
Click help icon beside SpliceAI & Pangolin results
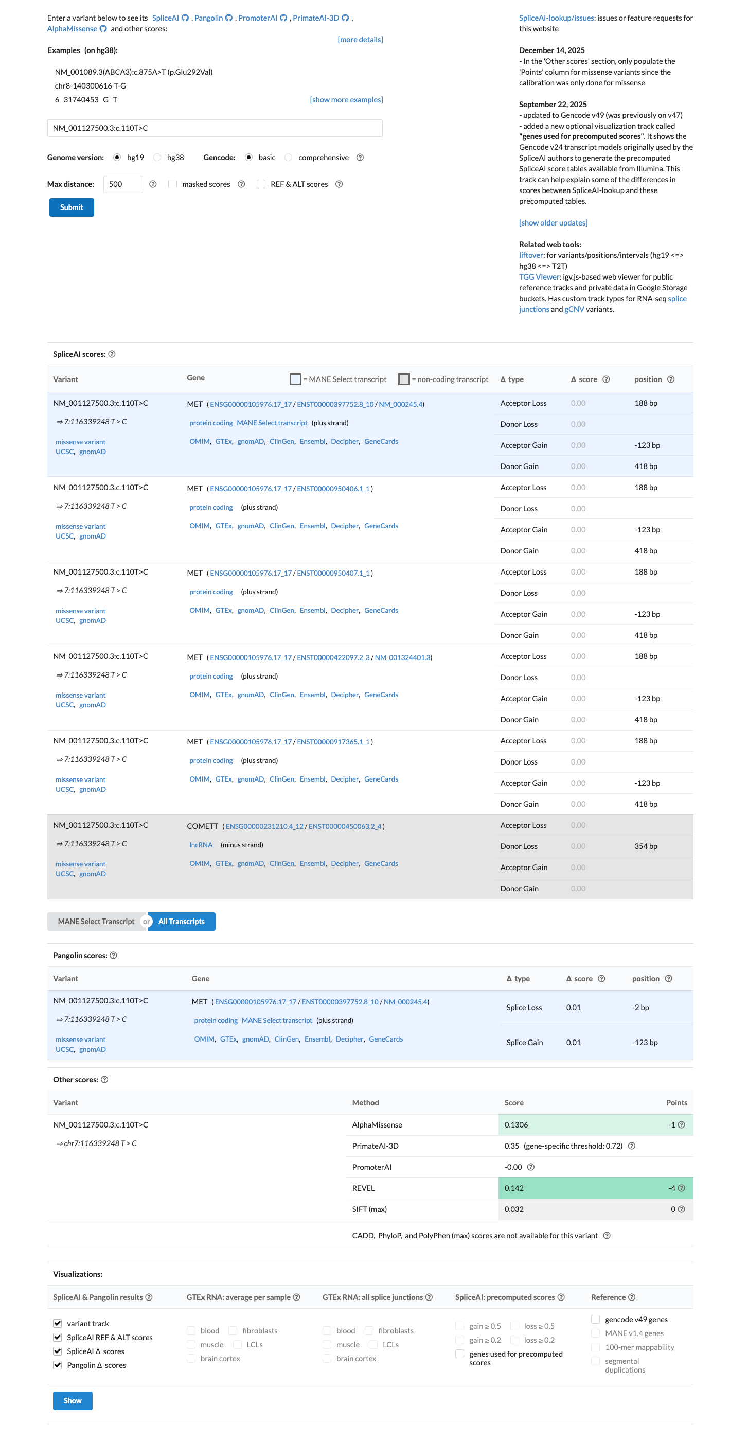(149, 1297)
